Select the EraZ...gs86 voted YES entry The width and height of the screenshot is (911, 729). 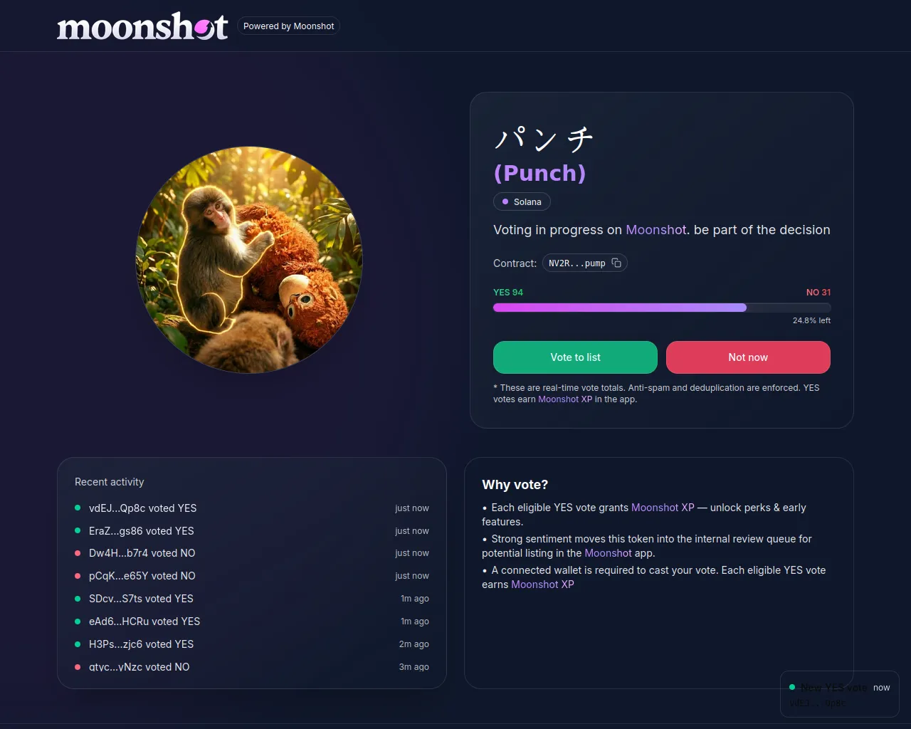coord(252,531)
